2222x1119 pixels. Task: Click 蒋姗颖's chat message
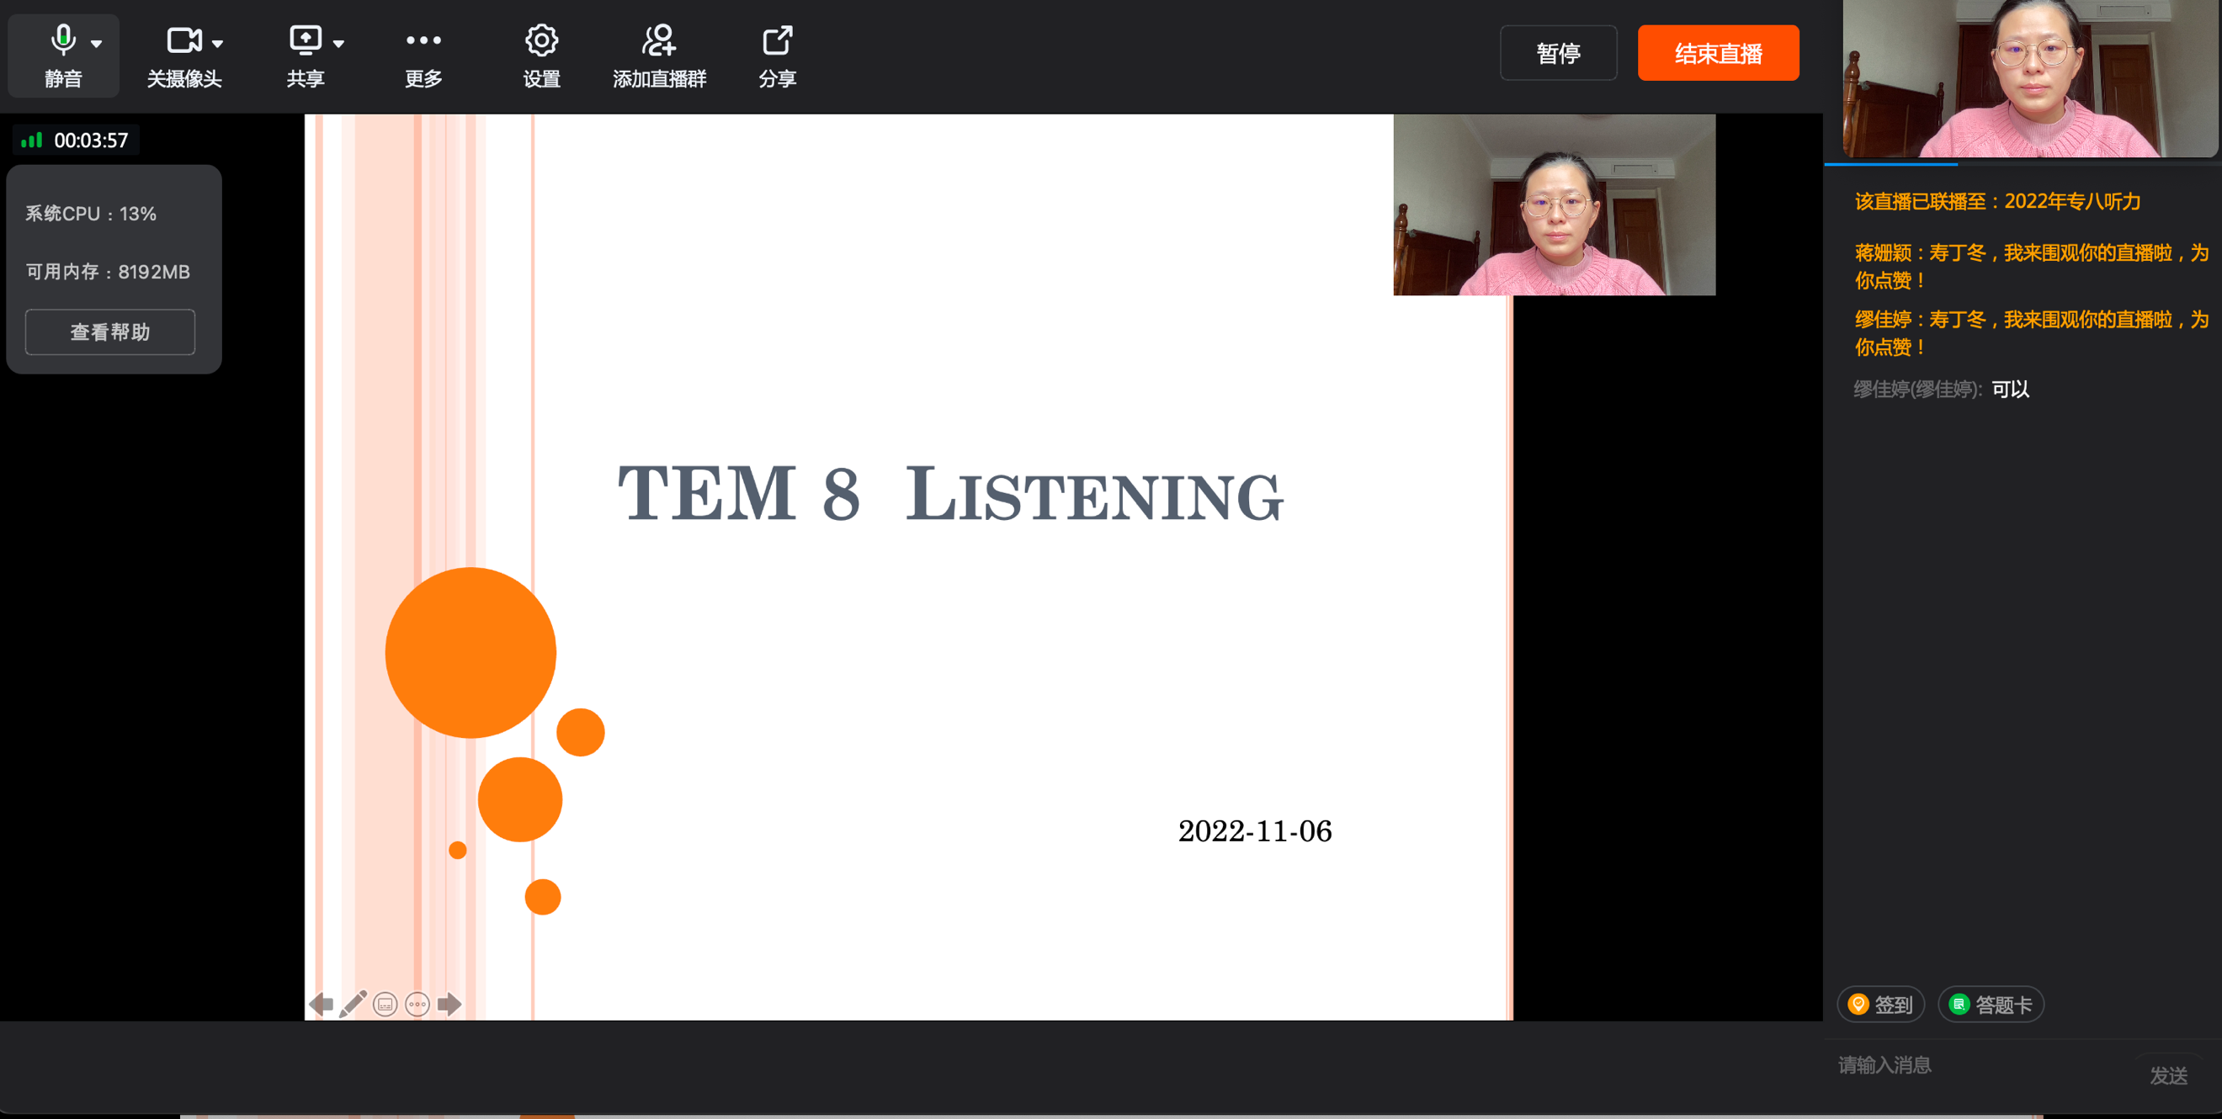click(x=2032, y=267)
